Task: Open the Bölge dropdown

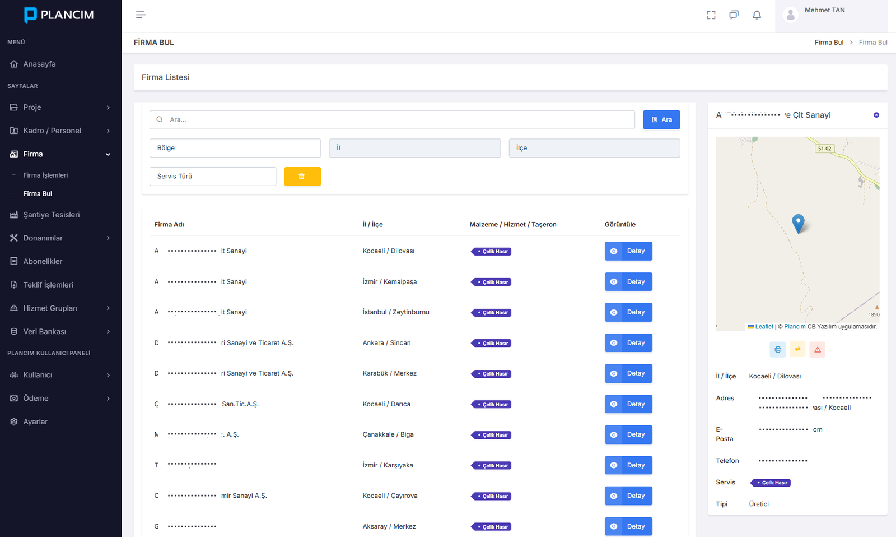Action: 235,148
